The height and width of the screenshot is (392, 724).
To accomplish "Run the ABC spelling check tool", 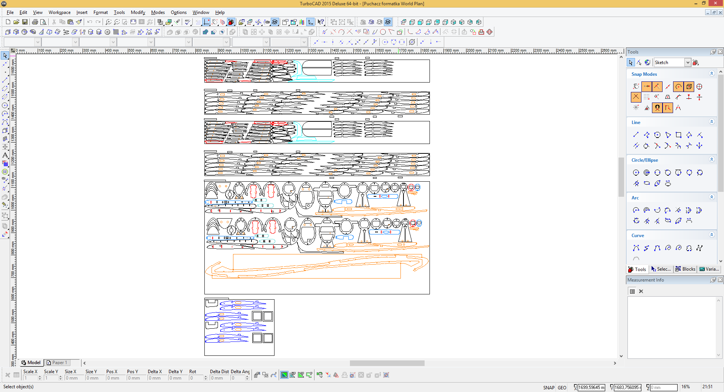I will 187,22.
